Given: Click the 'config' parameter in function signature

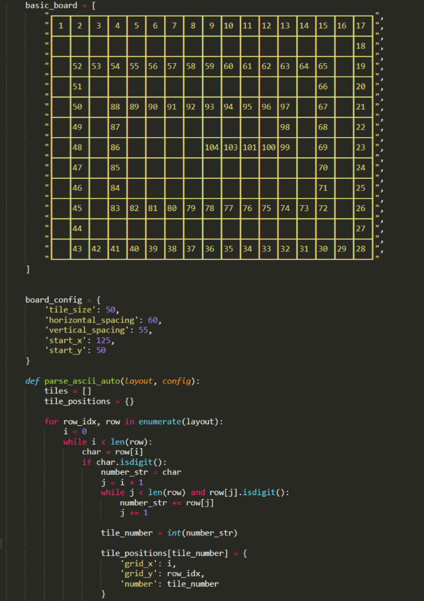Looking at the screenshot, I should 176,381.
